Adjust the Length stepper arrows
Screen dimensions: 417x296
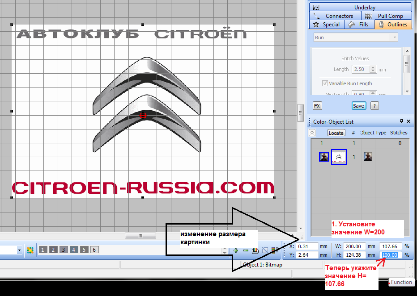(373, 69)
